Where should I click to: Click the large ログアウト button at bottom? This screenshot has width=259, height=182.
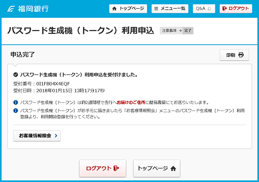pos(102,168)
